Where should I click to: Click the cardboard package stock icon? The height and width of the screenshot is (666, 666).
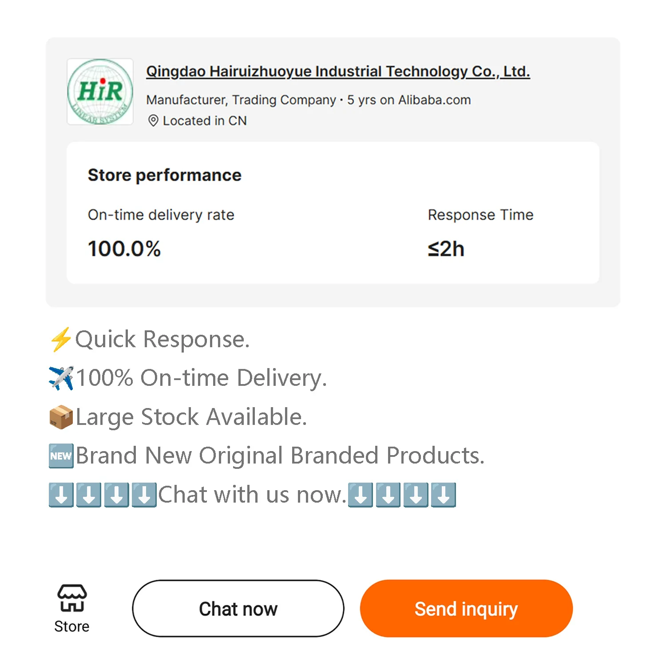(x=61, y=417)
